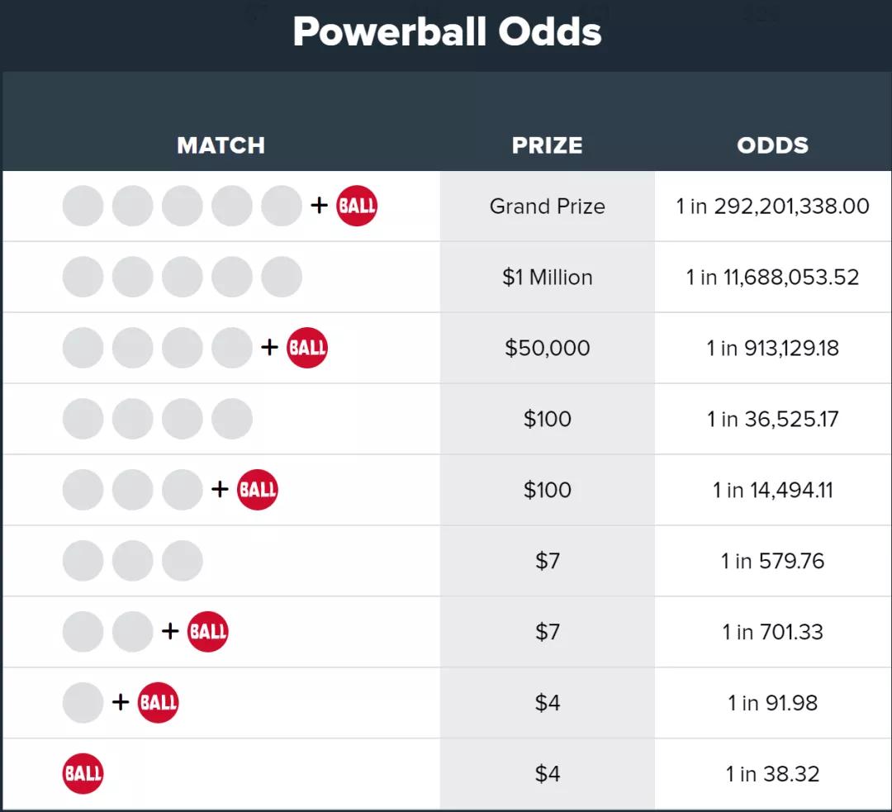Click fifth gray ball in $1 Million row
This screenshot has width=892, height=812.
(282, 277)
